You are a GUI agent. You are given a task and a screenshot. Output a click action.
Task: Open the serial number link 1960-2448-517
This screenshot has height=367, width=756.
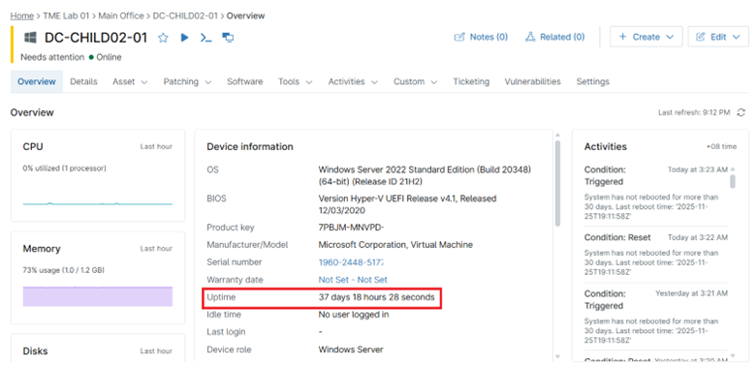(351, 262)
